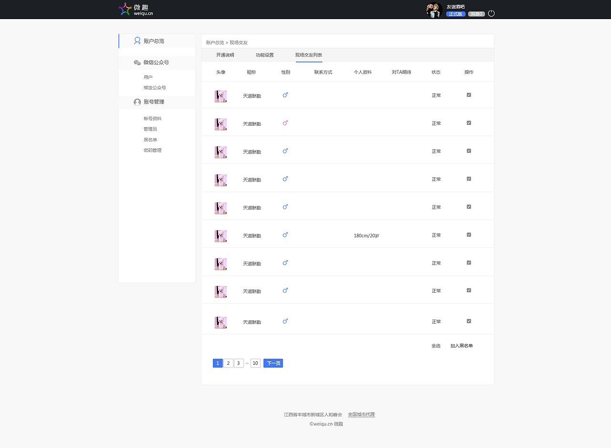Click the 账号管理 avatar icon
This screenshot has height=448, width=611.
pyautogui.click(x=137, y=102)
